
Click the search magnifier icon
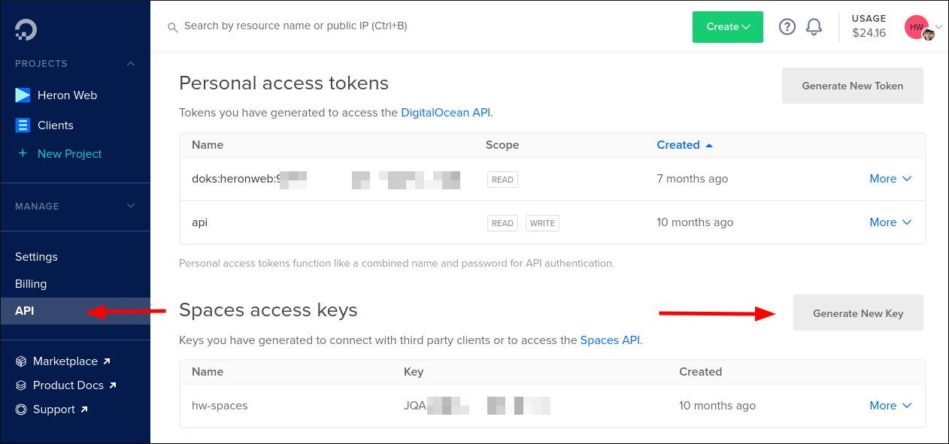pyautogui.click(x=172, y=26)
